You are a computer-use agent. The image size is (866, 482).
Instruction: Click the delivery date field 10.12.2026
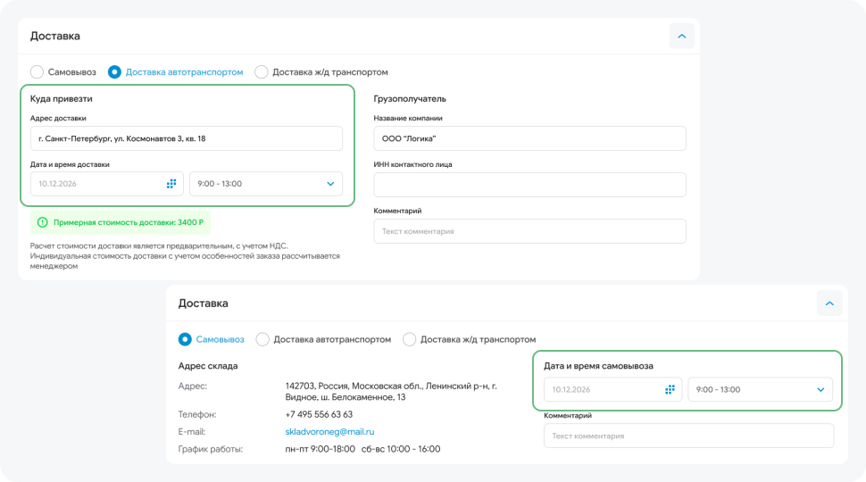click(x=106, y=184)
